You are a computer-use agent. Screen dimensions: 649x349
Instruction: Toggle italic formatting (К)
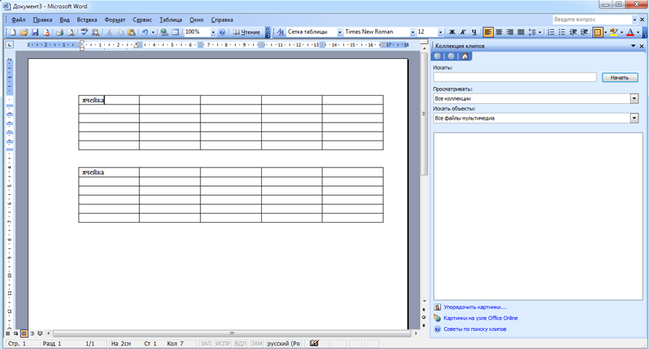pos(463,33)
